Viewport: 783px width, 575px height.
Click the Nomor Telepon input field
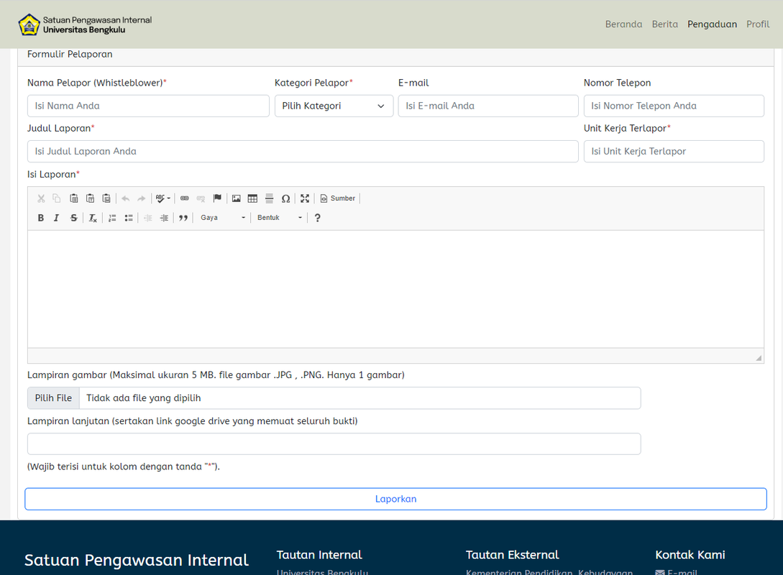[674, 106]
